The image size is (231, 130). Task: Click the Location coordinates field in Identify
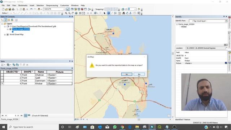point(205,48)
